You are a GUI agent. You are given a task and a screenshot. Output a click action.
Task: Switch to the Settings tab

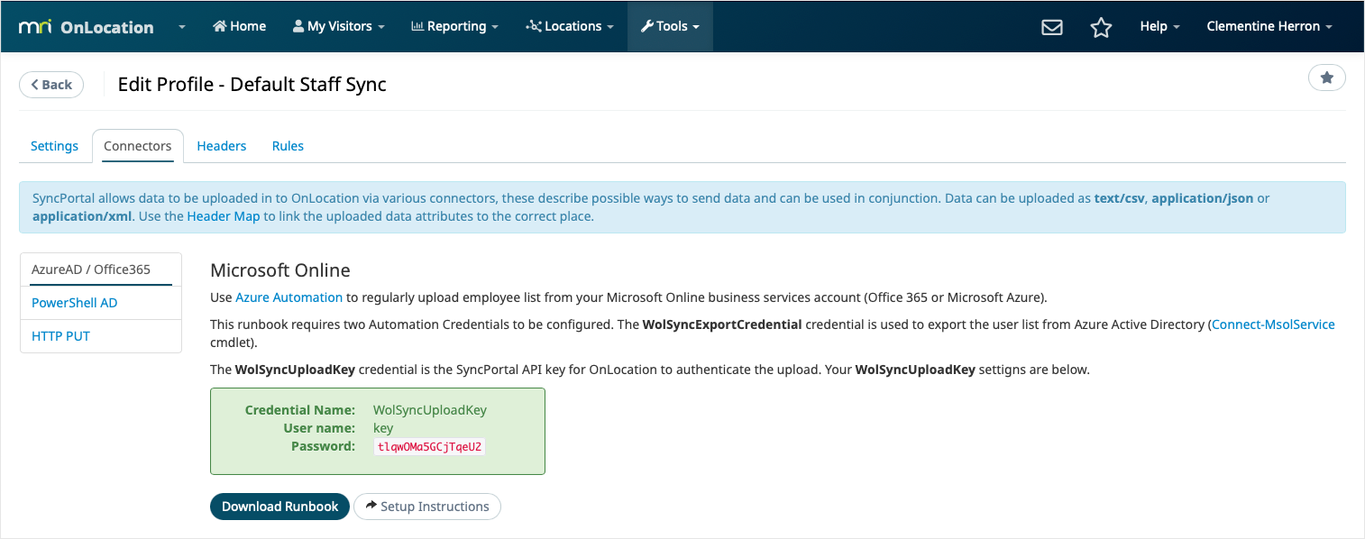click(54, 146)
